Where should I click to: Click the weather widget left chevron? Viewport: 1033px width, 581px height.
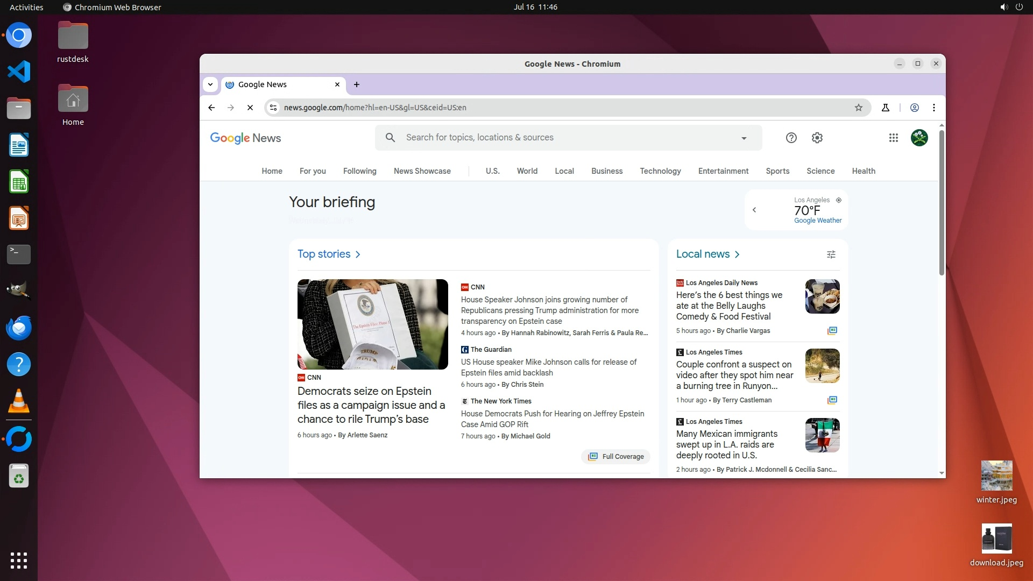[754, 210]
